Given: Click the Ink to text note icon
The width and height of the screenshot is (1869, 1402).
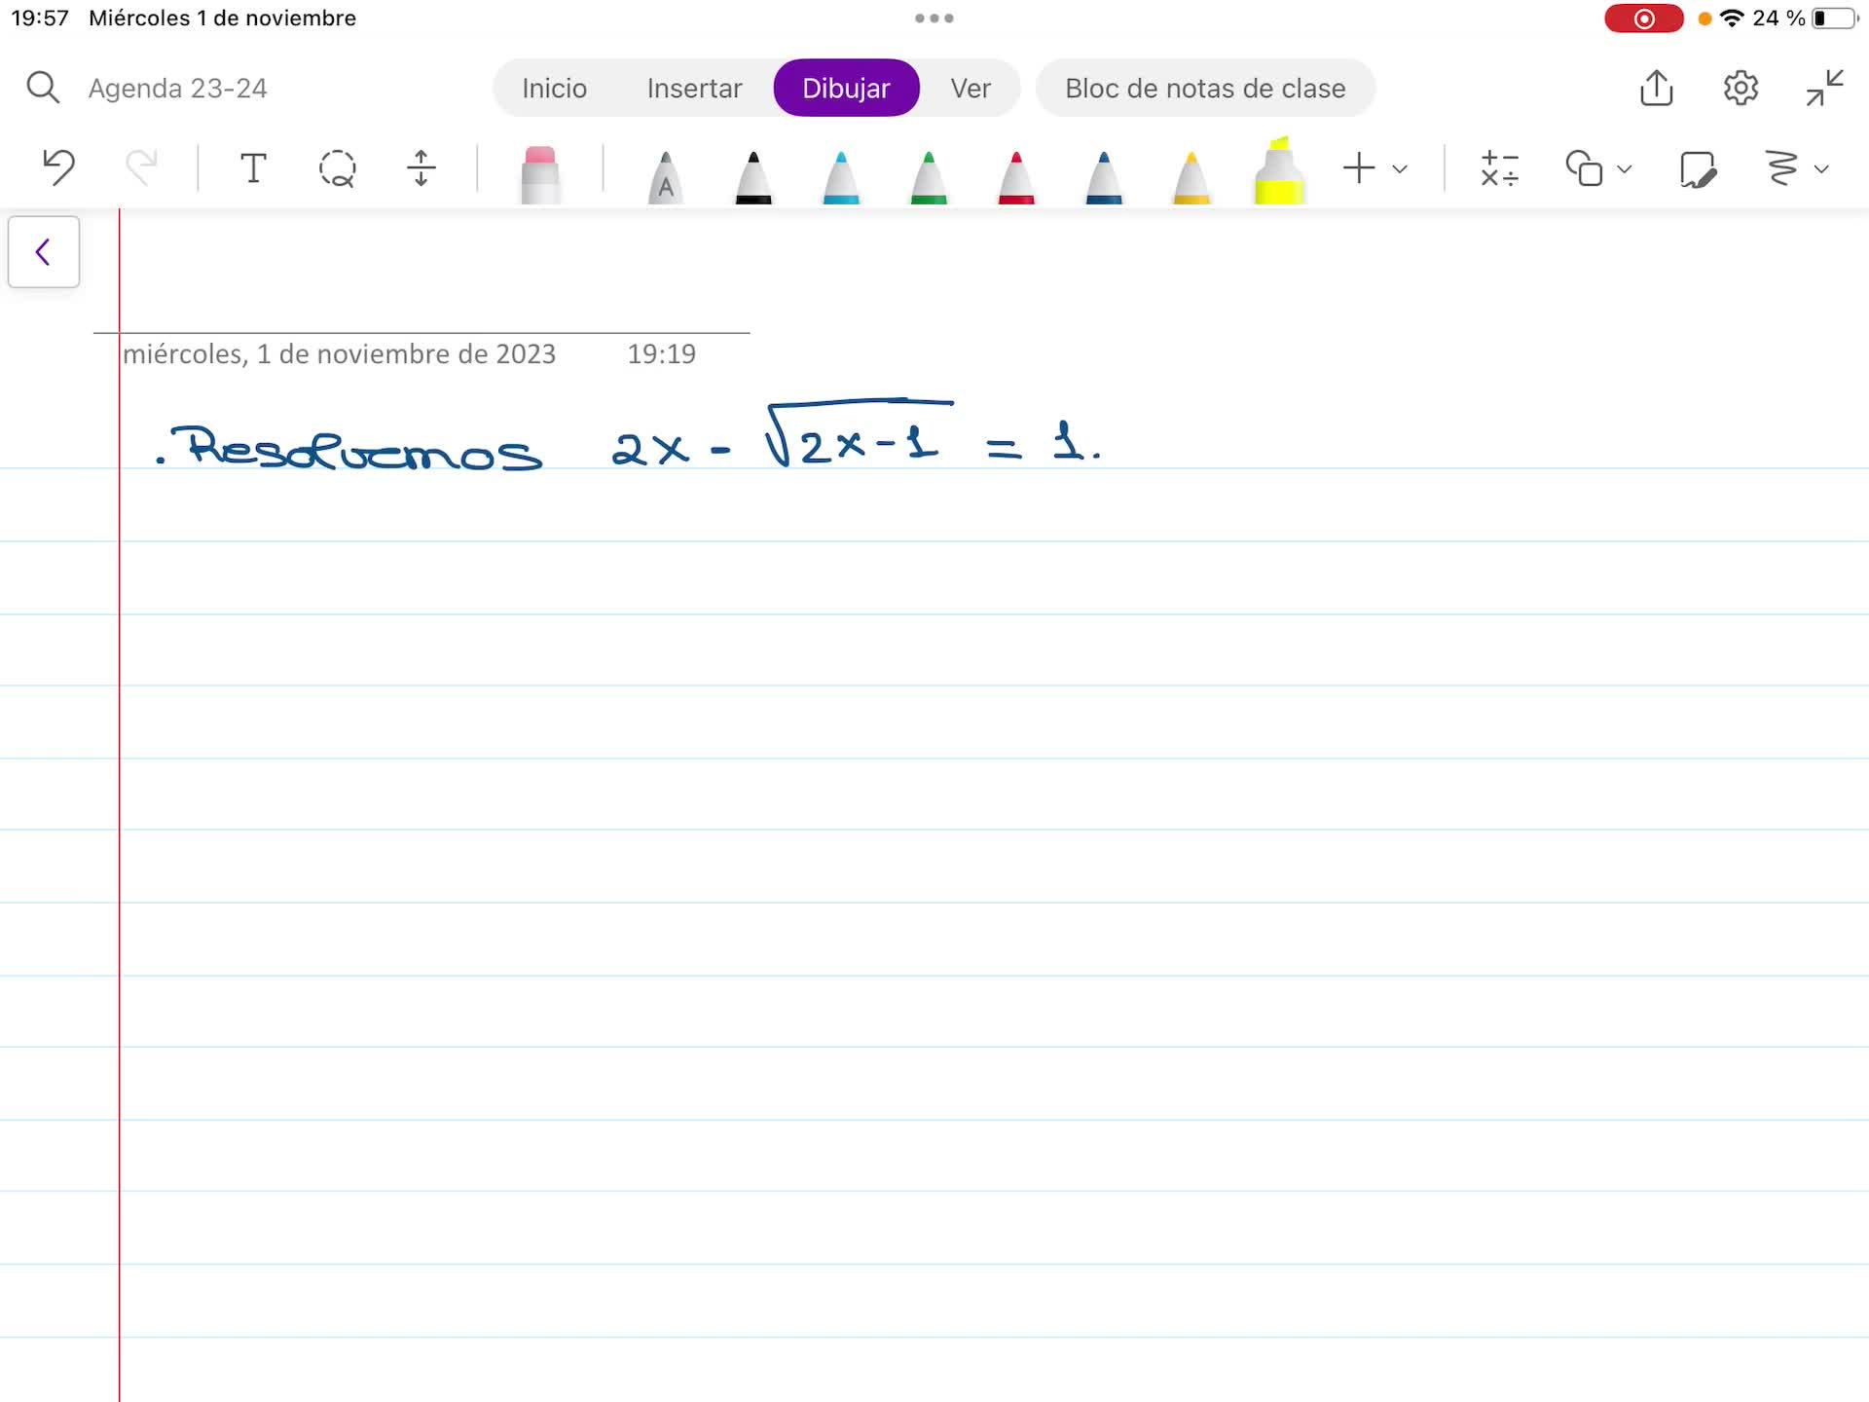Looking at the screenshot, I should point(1698,168).
